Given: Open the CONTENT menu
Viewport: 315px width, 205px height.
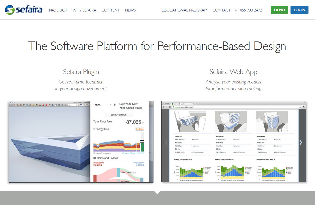Looking at the screenshot, I should 110,10.
